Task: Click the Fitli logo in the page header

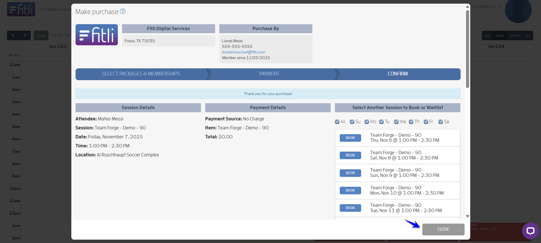Action: [21, 9]
